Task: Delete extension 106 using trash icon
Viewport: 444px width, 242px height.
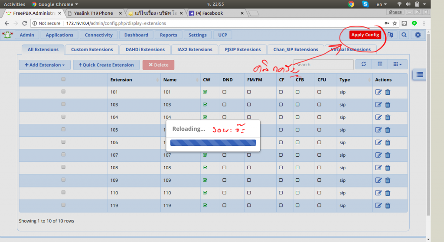Action: pos(388,142)
